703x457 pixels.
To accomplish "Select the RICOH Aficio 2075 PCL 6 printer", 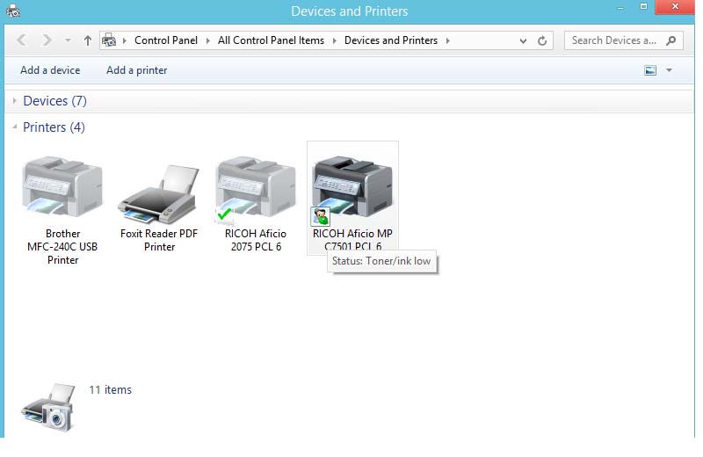I will (x=256, y=188).
